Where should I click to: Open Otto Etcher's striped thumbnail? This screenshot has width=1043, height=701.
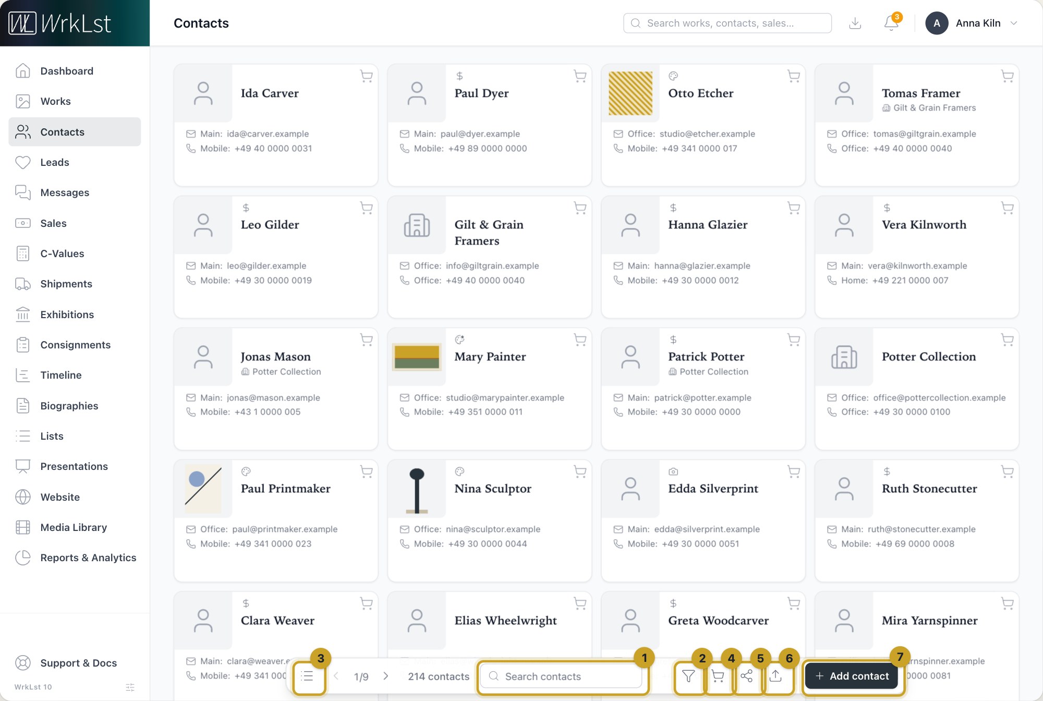pos(630,93)
